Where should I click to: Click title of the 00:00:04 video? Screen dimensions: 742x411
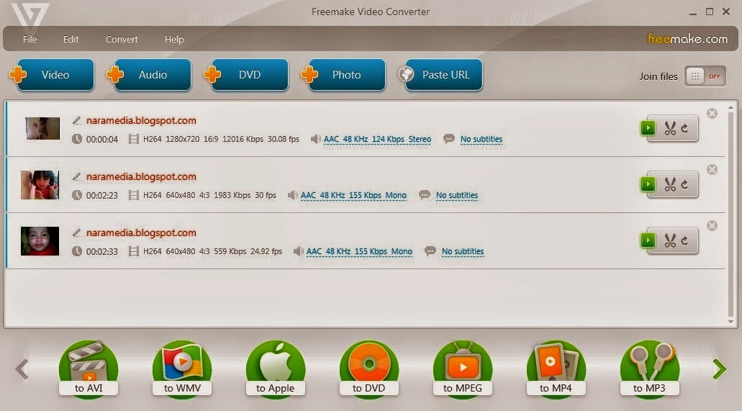coord(141,120)
